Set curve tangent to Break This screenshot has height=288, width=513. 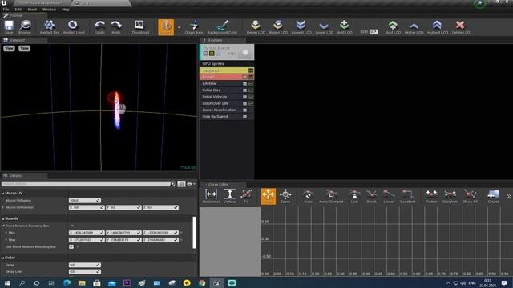pos(371,196)
